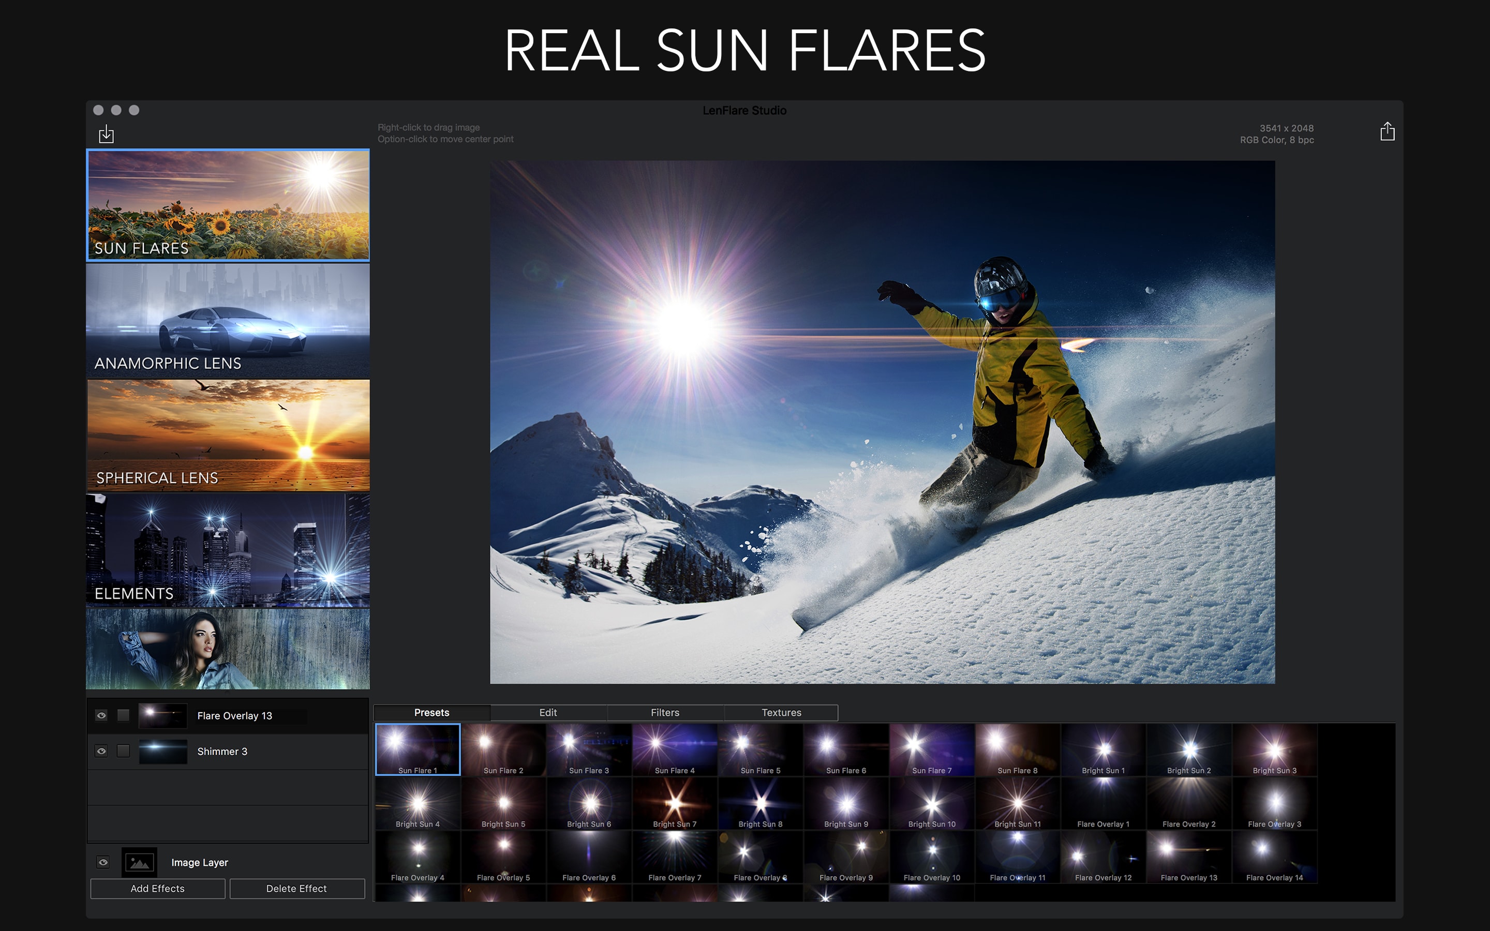Click the snowboarder preview image
The height and width of the screenshot is (931, 1490).
tap(882, 422)
